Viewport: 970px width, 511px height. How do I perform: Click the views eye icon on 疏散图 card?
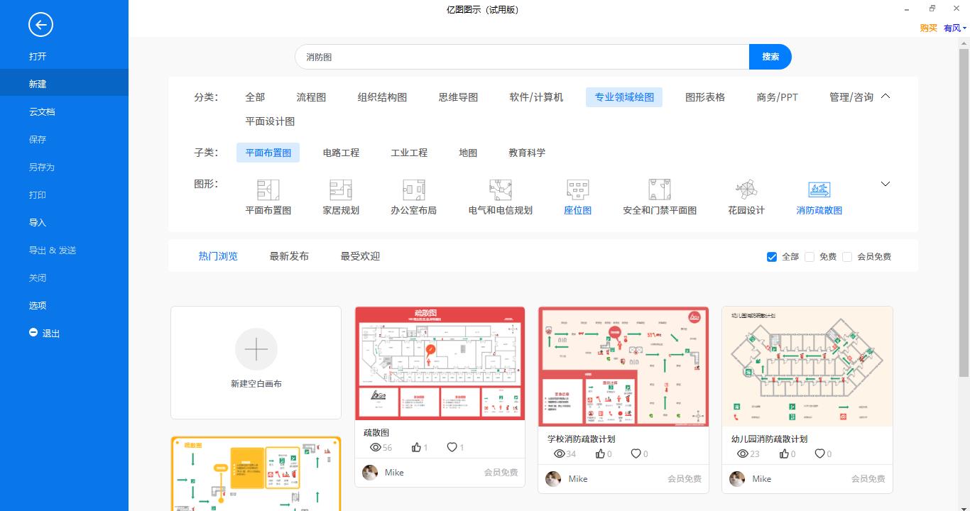[x=376, y=447]
